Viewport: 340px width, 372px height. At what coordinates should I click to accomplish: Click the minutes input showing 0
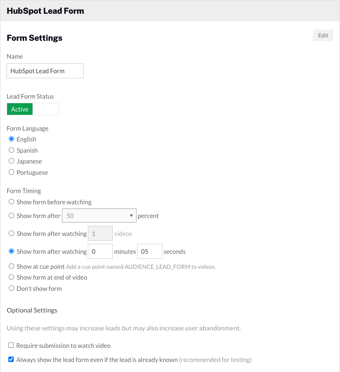pyautogui.click(x=100, y=251)
